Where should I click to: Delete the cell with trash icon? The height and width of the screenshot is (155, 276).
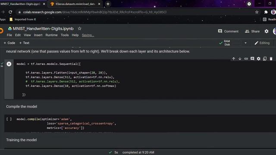point(271,59)
